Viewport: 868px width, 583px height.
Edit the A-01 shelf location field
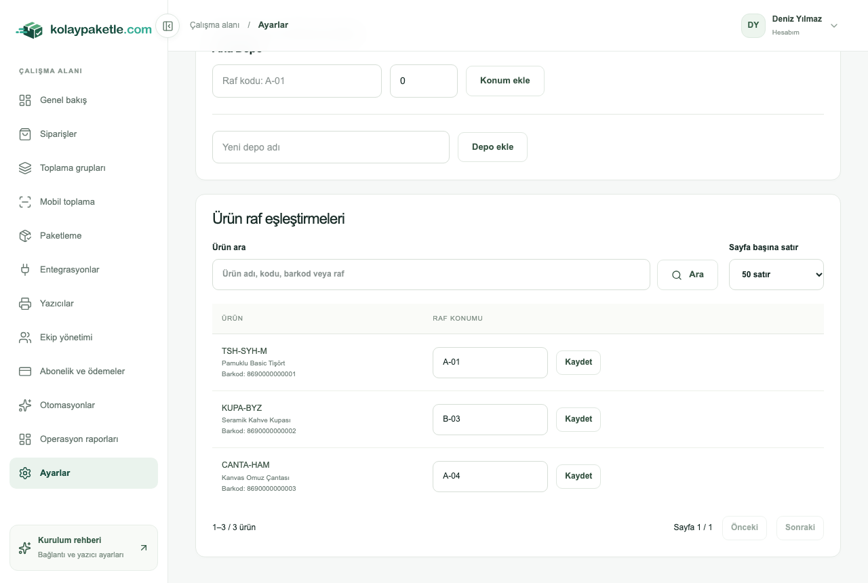pyautogui.click(x=490, y=362)
